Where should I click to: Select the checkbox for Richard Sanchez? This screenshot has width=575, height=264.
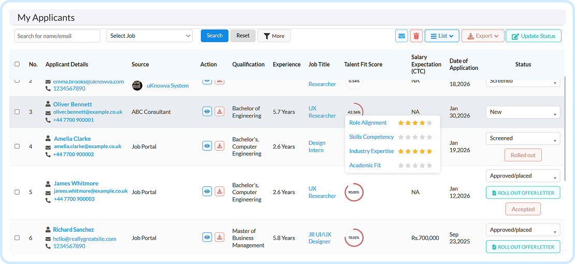click(x=17, y=238)
